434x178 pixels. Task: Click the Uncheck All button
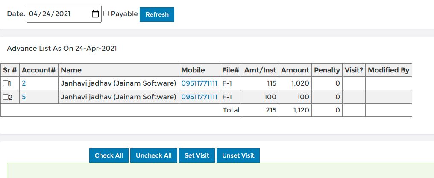click(154, 155)
